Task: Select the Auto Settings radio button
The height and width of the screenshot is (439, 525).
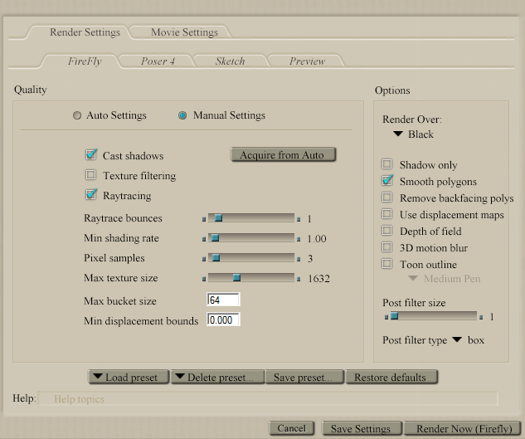Action: pos(77,115)
